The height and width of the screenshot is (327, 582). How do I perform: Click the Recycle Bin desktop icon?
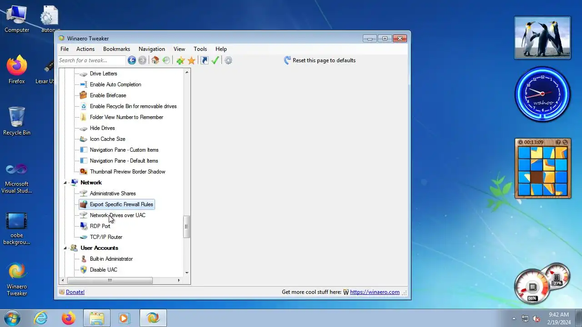point(17,121)
